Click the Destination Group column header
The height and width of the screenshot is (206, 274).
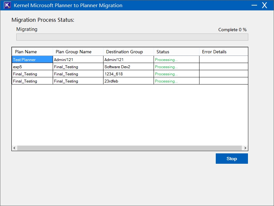point(124,52)
